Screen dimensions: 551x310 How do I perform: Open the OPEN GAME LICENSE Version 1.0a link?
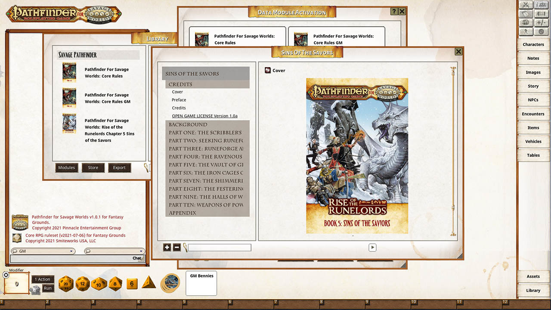point(204,116)
